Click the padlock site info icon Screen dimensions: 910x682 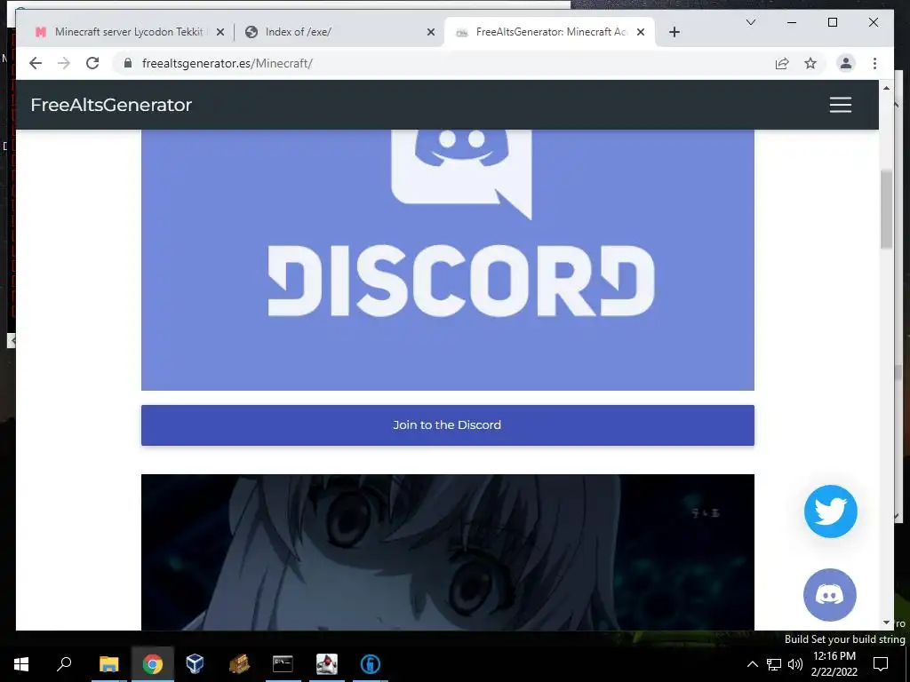128,63
